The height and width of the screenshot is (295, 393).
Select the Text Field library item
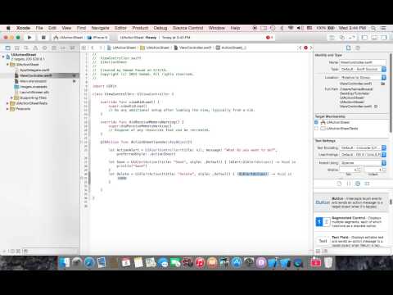click(x=351, y=240)
